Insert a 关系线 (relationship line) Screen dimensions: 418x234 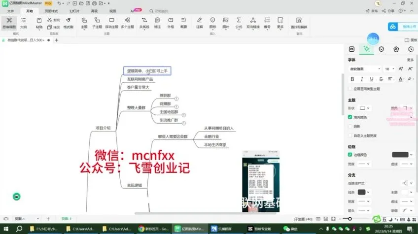(x=144, y=22)
